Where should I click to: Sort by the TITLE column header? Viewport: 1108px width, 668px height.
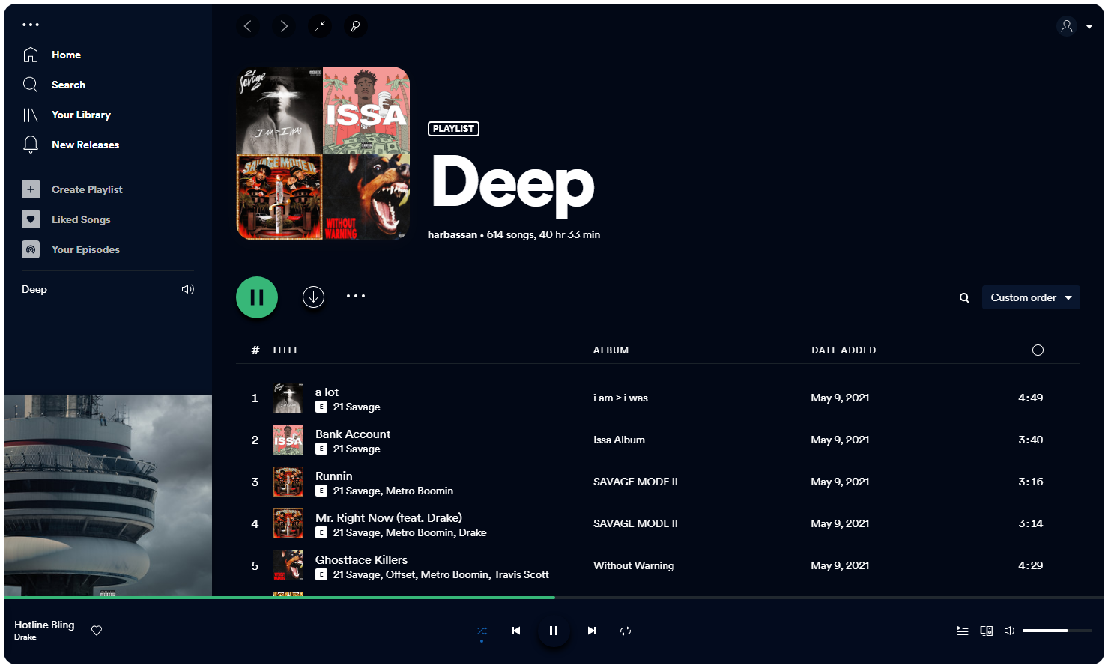(285, 350)
